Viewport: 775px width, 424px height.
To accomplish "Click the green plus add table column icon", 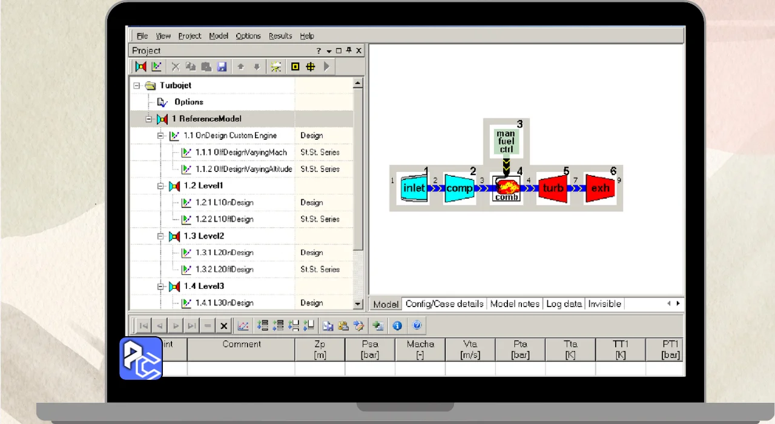I will (x=378, y=326).
